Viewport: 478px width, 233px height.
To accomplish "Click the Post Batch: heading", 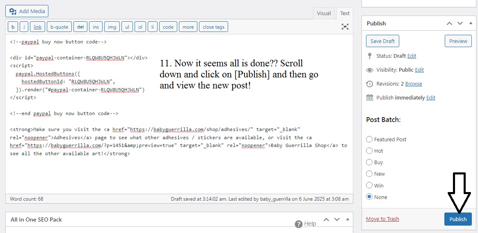I will click(x=383, y=120).
